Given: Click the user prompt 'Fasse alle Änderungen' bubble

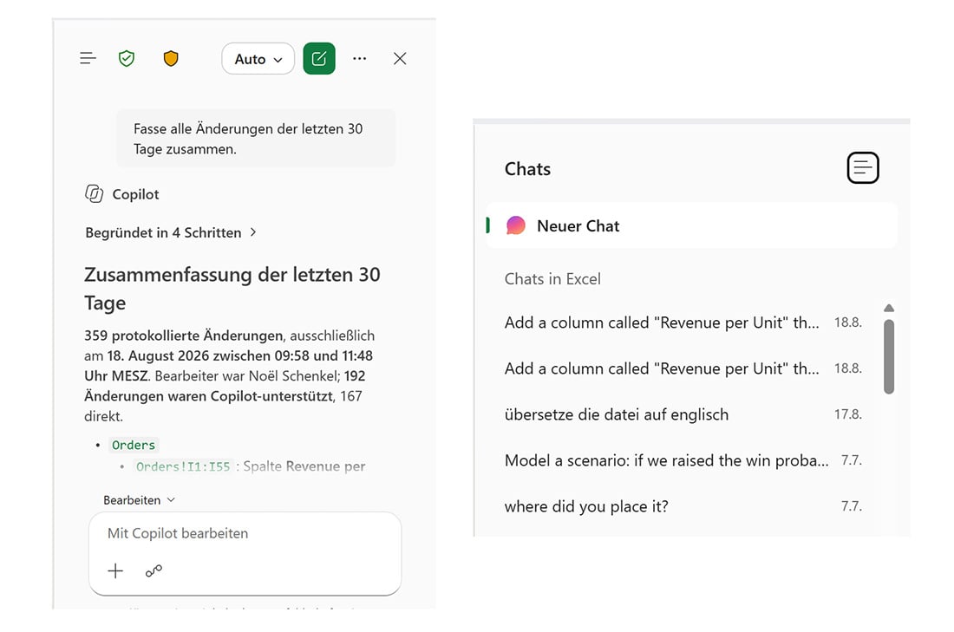Looking at the screenshot, I should (256, 139).
